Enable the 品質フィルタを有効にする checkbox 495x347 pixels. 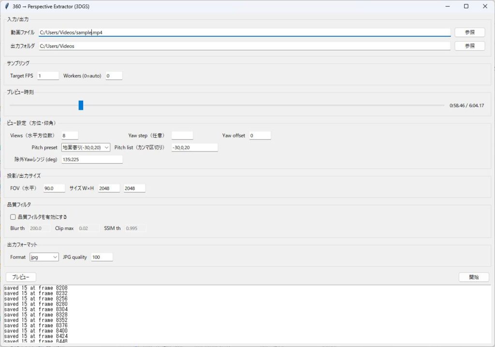(x=13, y=217)
